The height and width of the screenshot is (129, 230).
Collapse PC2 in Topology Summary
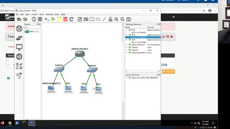tap(127, 30)
